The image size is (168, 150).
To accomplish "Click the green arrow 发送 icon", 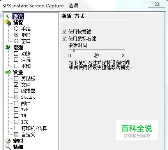I will click(x=8, y=72).
